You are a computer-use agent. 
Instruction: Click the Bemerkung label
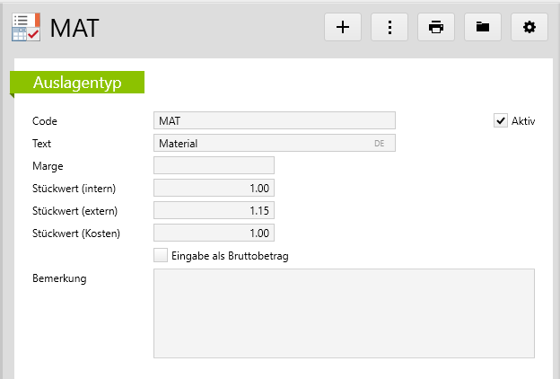[x=58, y=278]
